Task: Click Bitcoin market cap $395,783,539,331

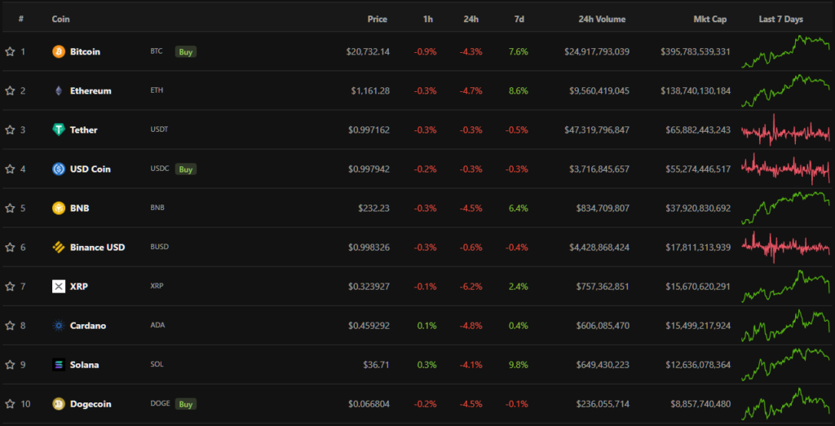Action: (x=696, y=51)
